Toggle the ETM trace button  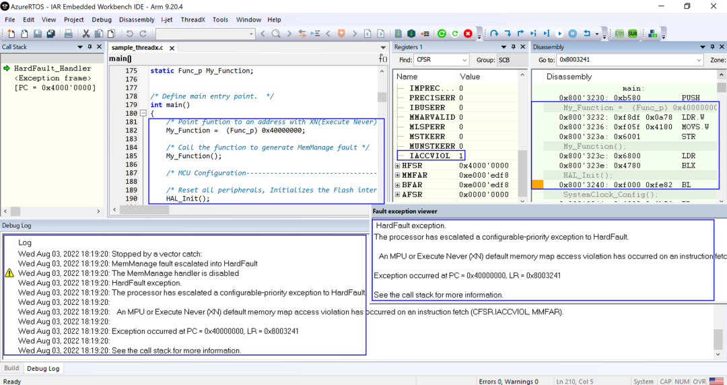tap(619, 34)
